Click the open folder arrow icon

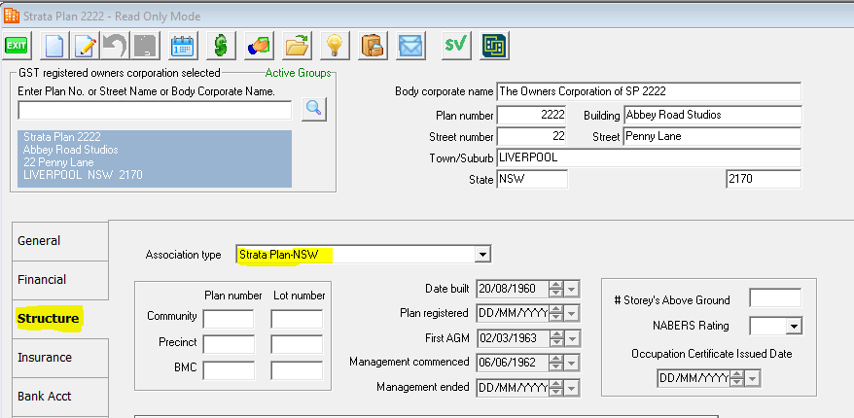(297, 47)
